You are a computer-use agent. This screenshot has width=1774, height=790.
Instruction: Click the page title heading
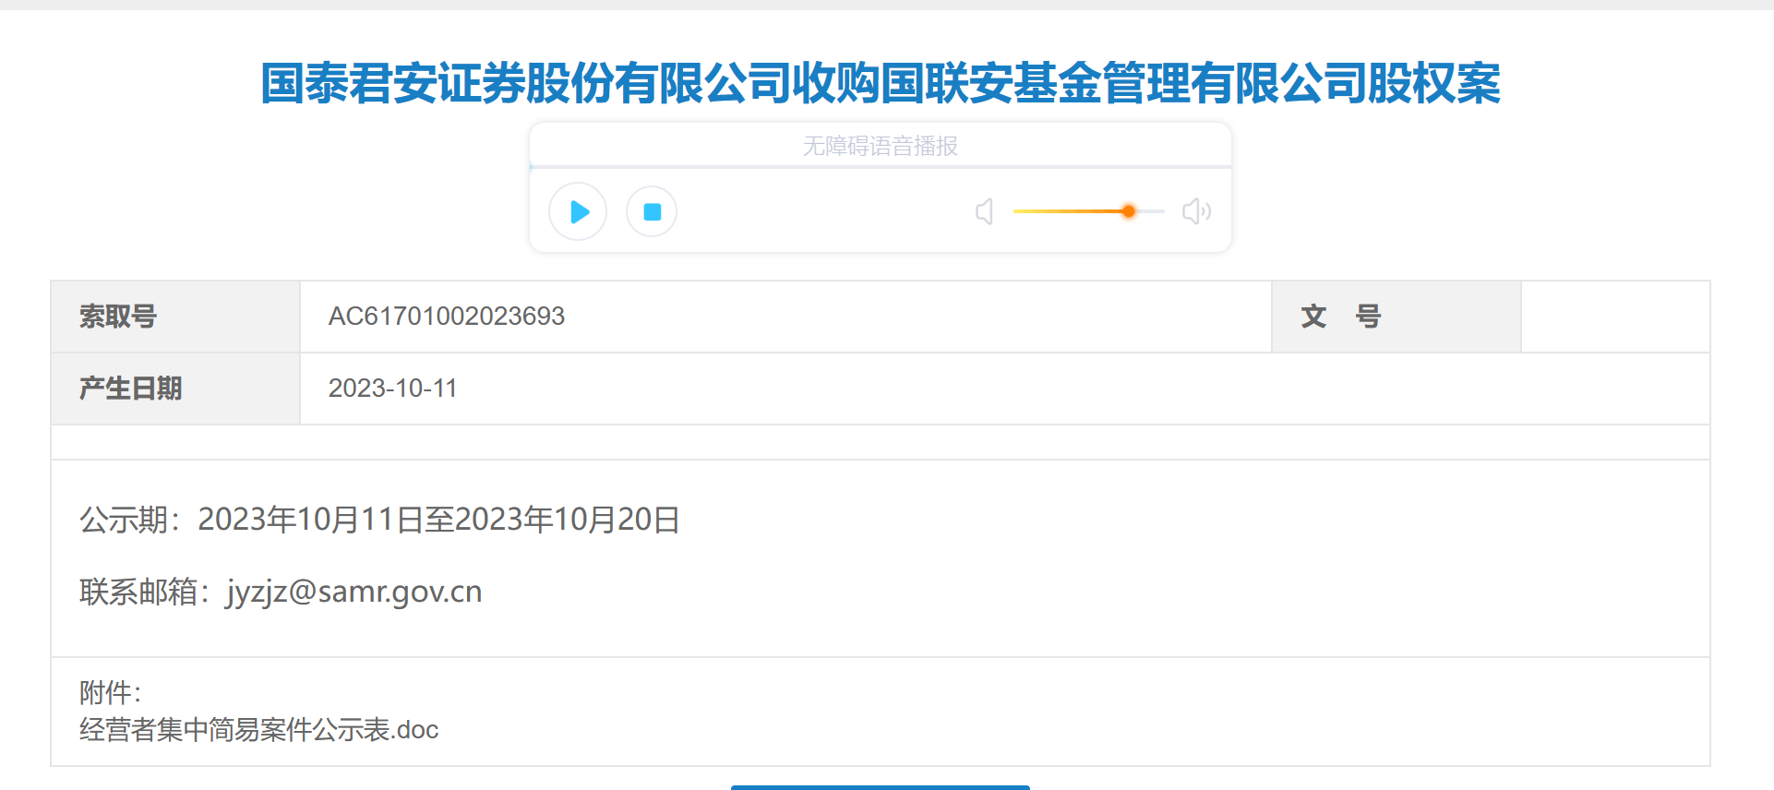coord(881,83)
